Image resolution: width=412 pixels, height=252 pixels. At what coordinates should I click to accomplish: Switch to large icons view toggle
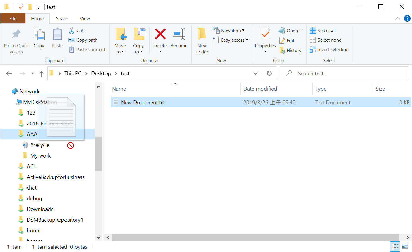point(405,247)
